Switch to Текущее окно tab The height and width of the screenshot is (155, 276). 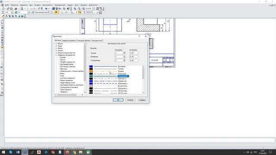coord(97,40)
